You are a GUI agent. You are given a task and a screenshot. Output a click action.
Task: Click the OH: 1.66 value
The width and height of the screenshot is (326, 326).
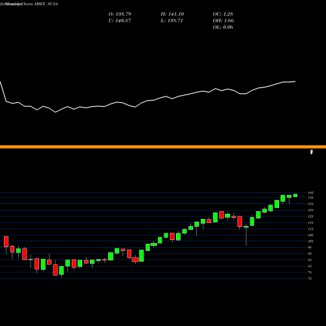[x=223, y=21]
